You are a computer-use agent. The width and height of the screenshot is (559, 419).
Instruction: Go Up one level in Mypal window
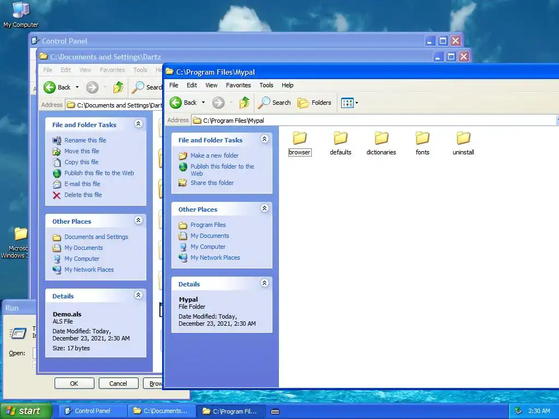coord(245,103)
